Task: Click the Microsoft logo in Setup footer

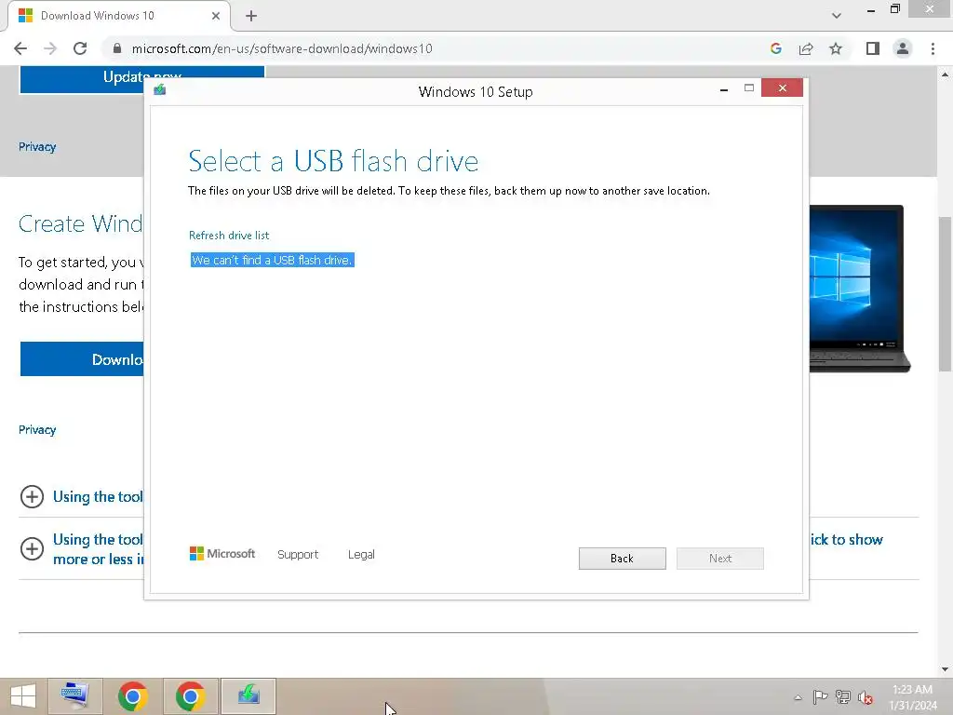Action: (221, 554)
